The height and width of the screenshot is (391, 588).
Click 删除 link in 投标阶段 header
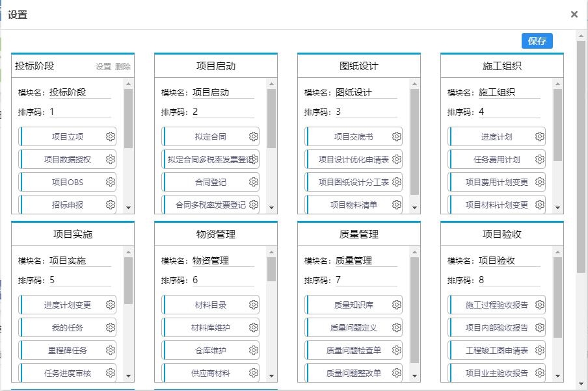(123, 66)
